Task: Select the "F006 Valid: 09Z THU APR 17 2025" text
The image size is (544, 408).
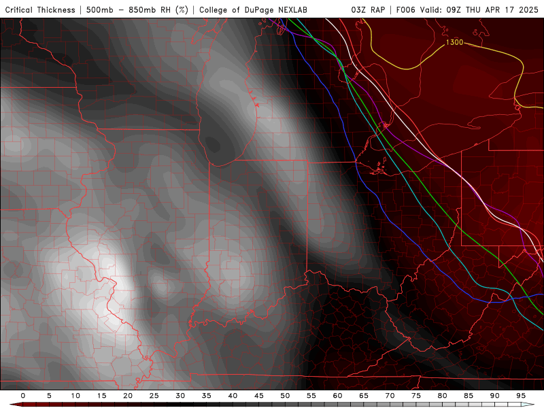Action: coord(467,10)
